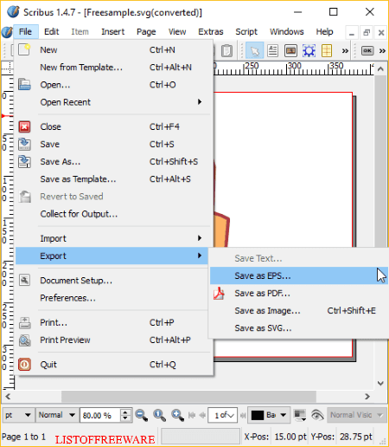This screenshot has height=447, width=389.
Task: Click the black layer color swatch
Action: [258, 415]
